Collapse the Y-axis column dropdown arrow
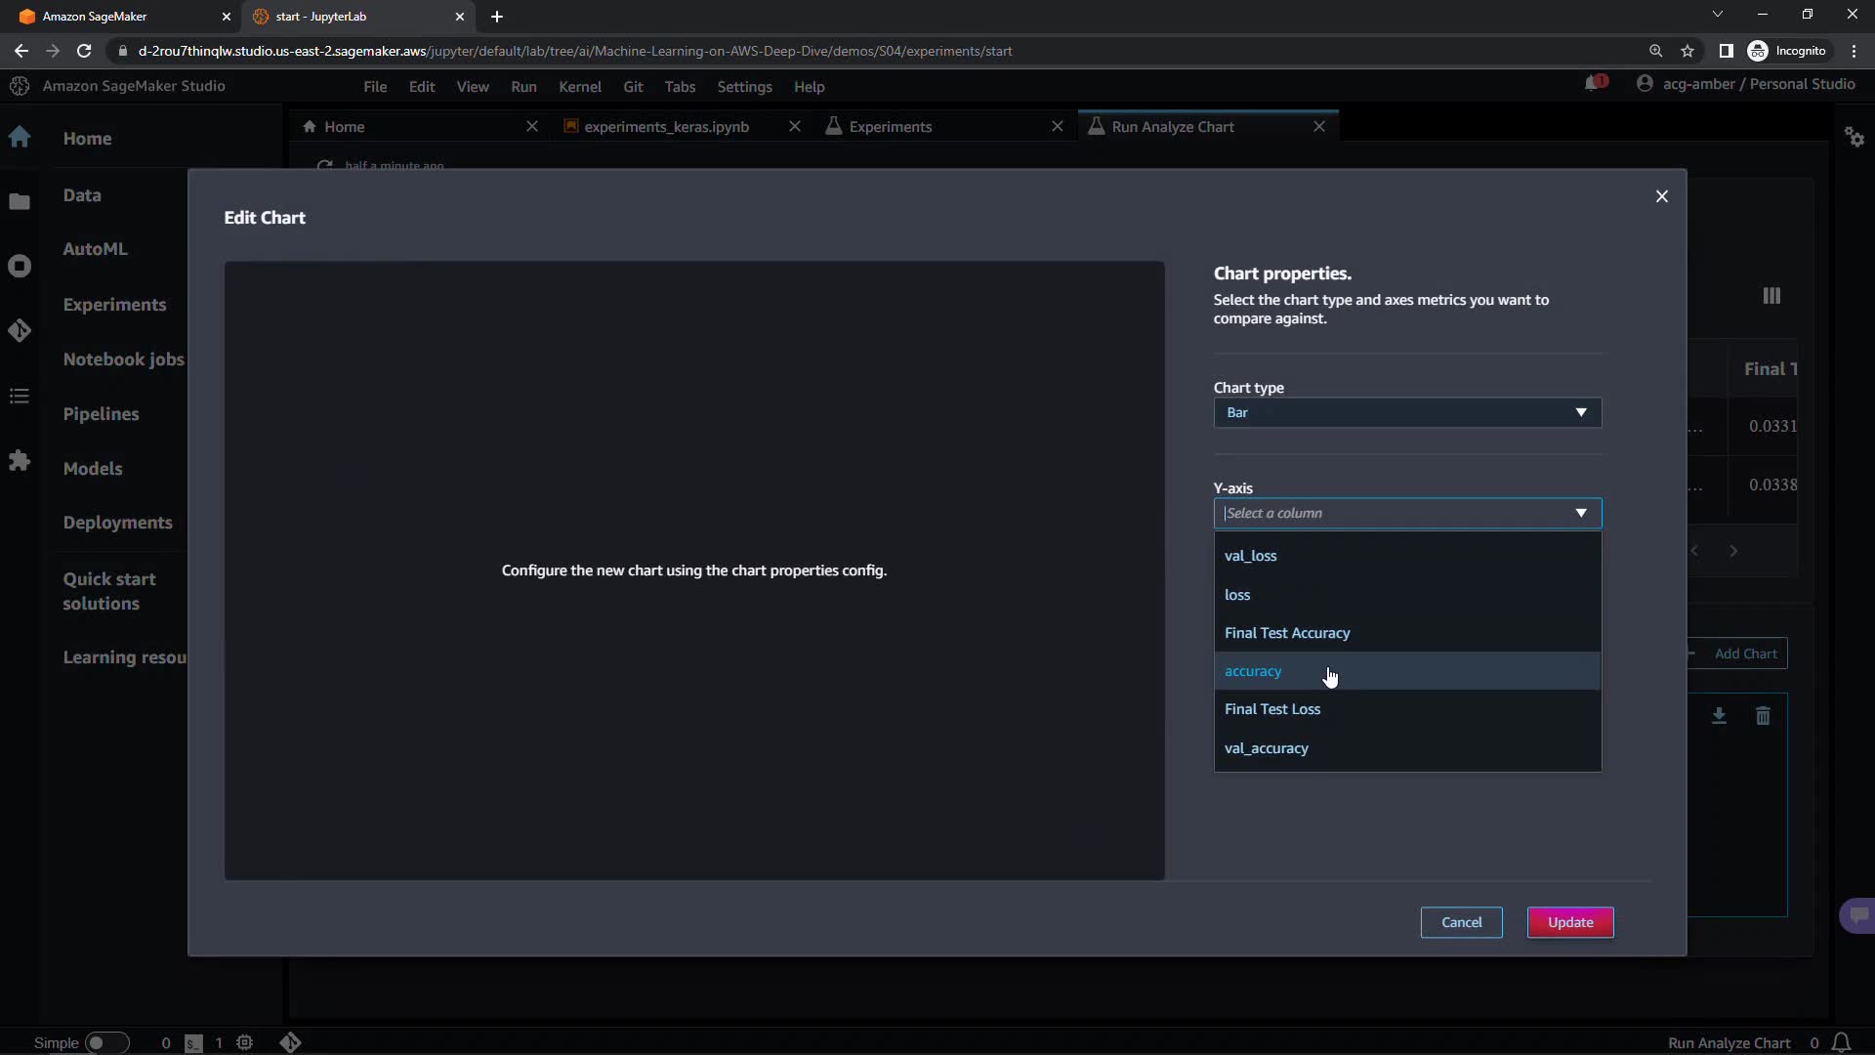 [1580, 513]
